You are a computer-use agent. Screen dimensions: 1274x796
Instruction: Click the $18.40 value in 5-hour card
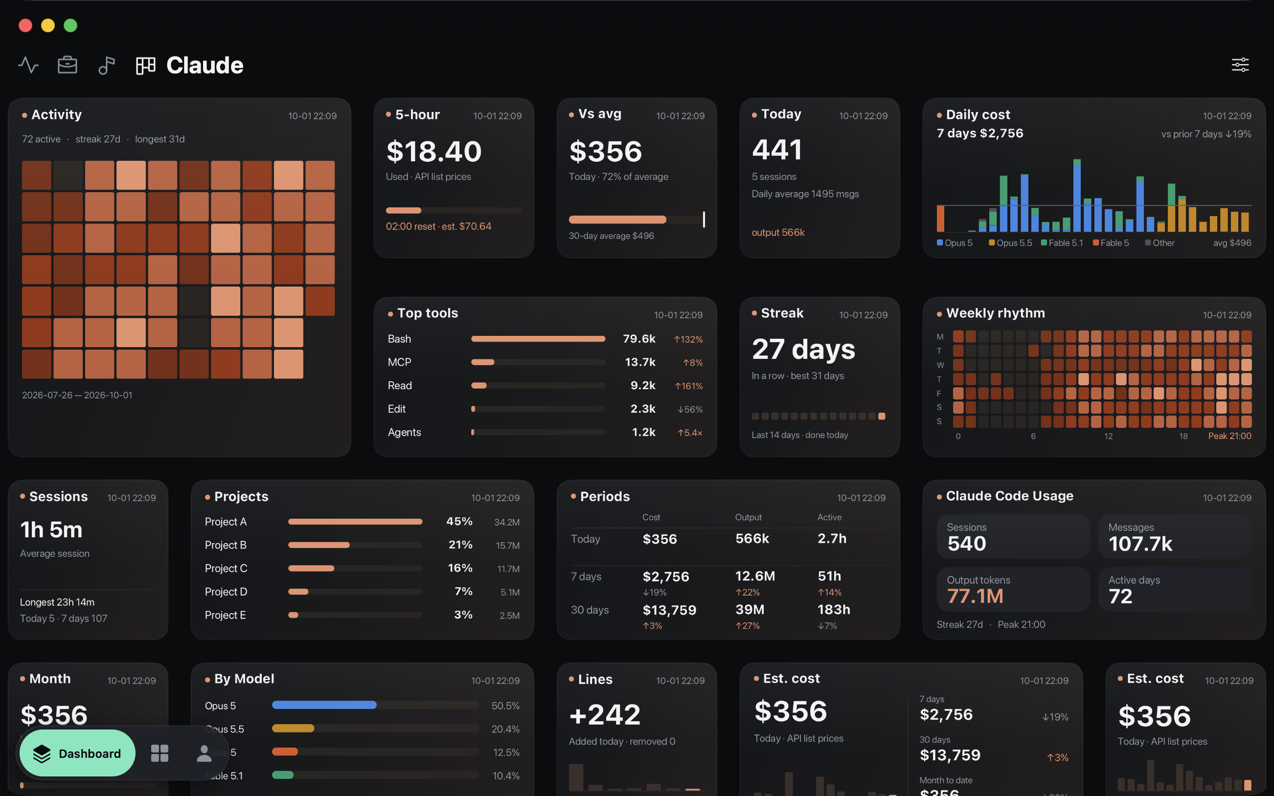click(434, 152)
